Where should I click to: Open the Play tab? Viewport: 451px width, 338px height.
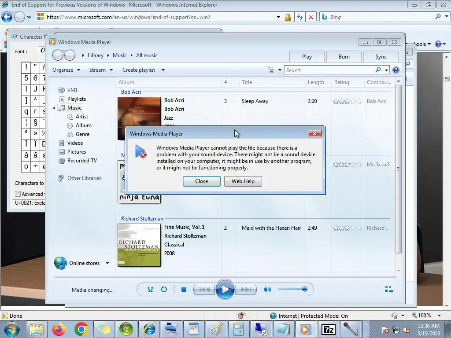click(307, 57)
